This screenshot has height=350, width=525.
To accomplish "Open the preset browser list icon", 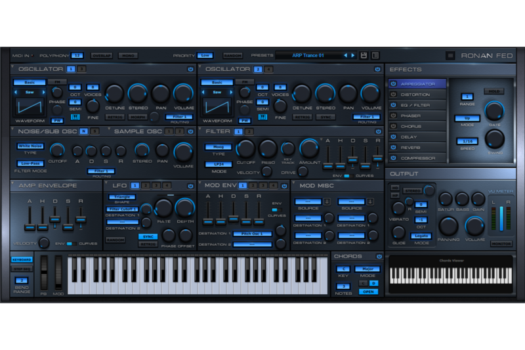I will (x=375, y=56).
